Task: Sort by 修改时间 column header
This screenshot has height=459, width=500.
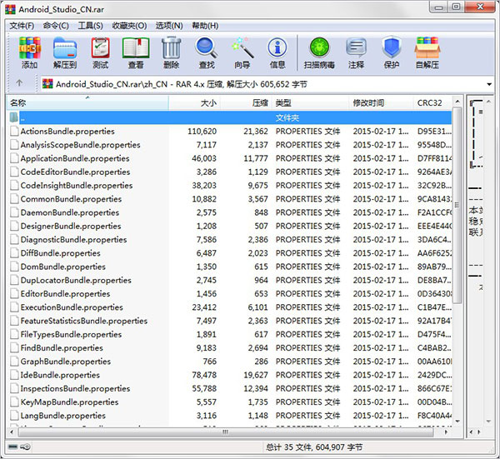Action: [382, 103]
